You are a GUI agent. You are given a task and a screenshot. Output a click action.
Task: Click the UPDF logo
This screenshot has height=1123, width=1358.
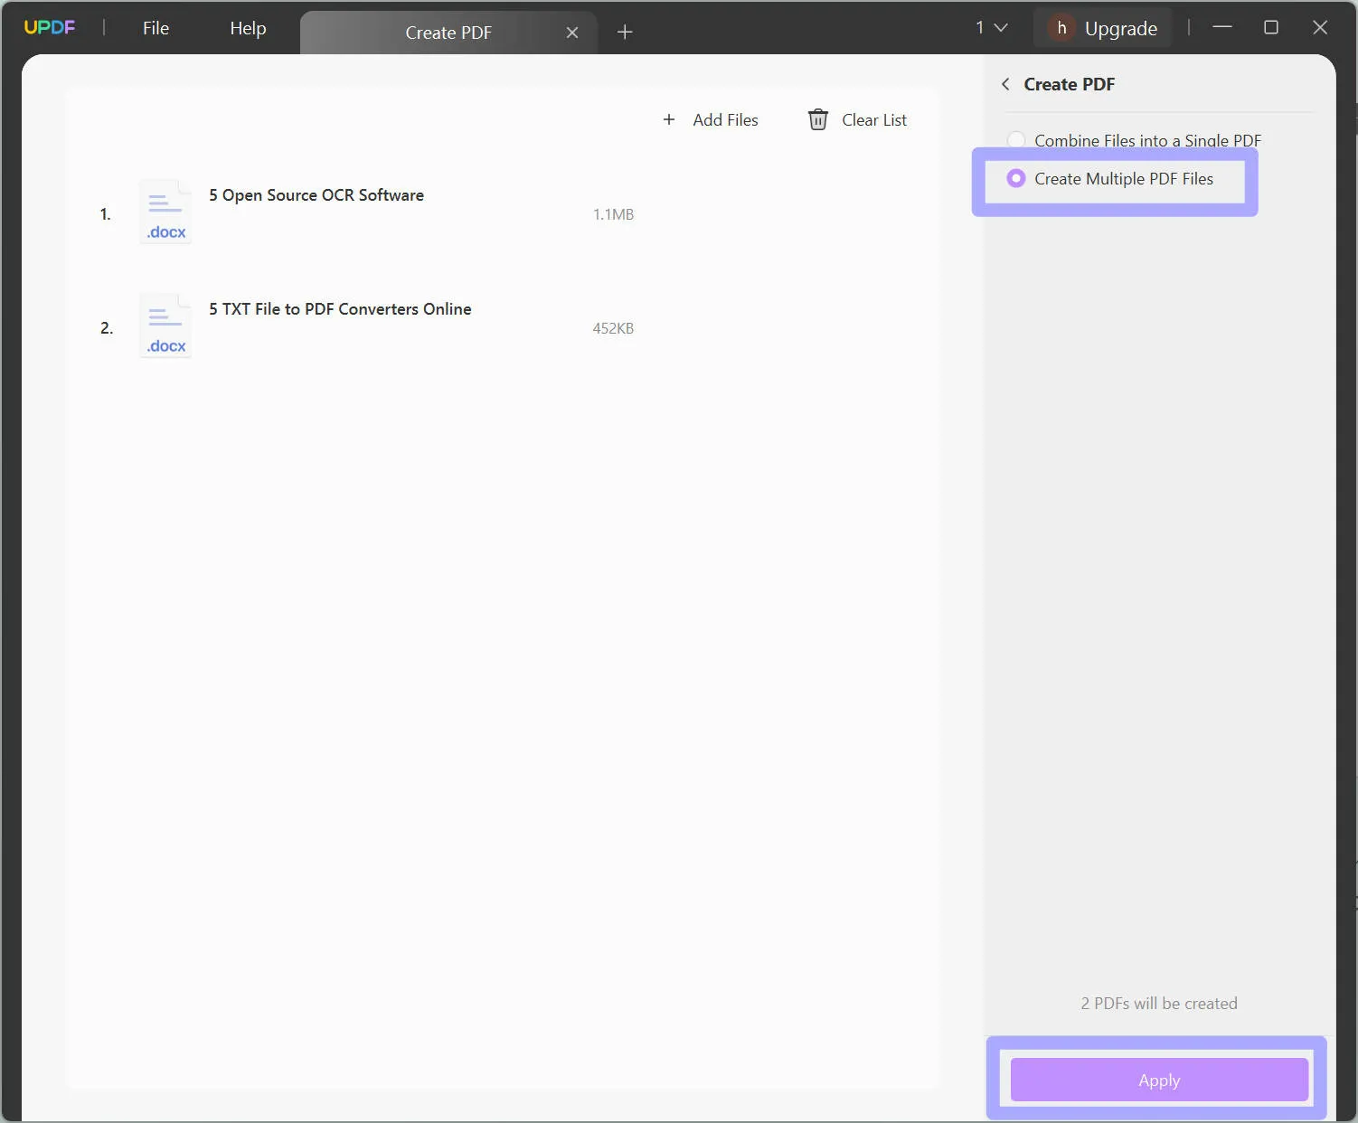coord(50,27)
